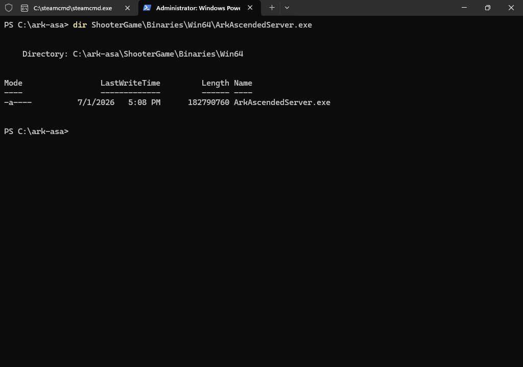The image size is (523, 367).
Task: Select the Administrator: Windows PowerShell tab
Action: [x=200, y=8]
